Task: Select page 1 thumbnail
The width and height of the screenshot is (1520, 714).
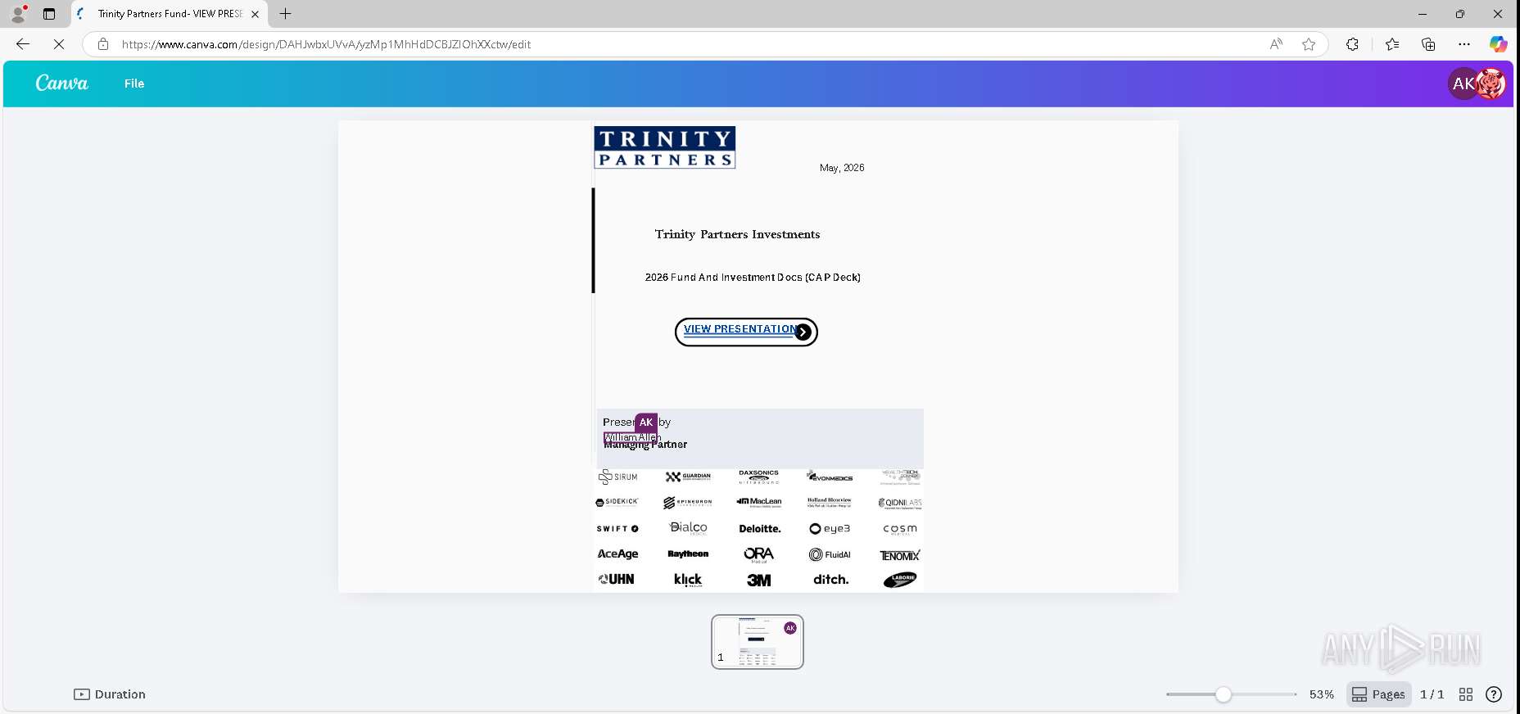Action: coord(758,642)
